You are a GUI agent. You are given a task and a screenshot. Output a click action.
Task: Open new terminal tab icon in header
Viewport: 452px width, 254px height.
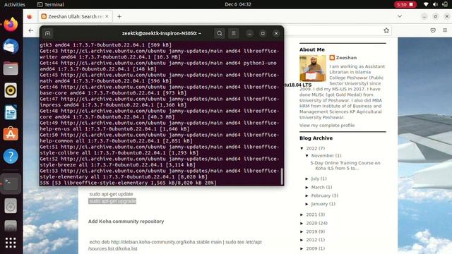pyautogui.click(x=48, y=33)
